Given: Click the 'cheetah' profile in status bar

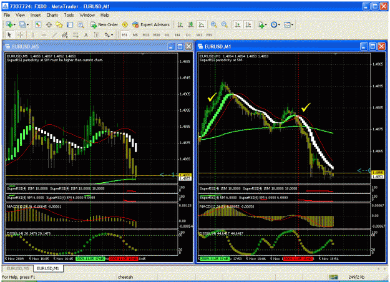Looking at the screenshot, I should [125, 277].
